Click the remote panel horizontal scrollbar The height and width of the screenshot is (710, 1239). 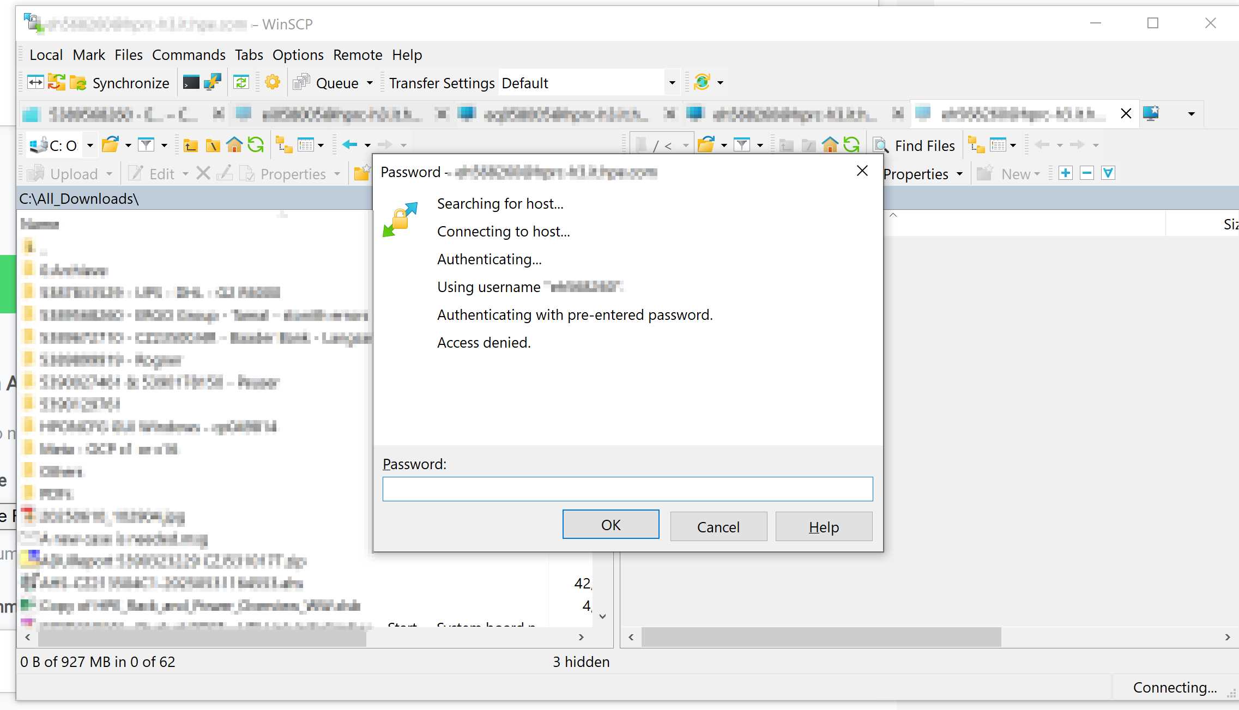tap(820, 637)
